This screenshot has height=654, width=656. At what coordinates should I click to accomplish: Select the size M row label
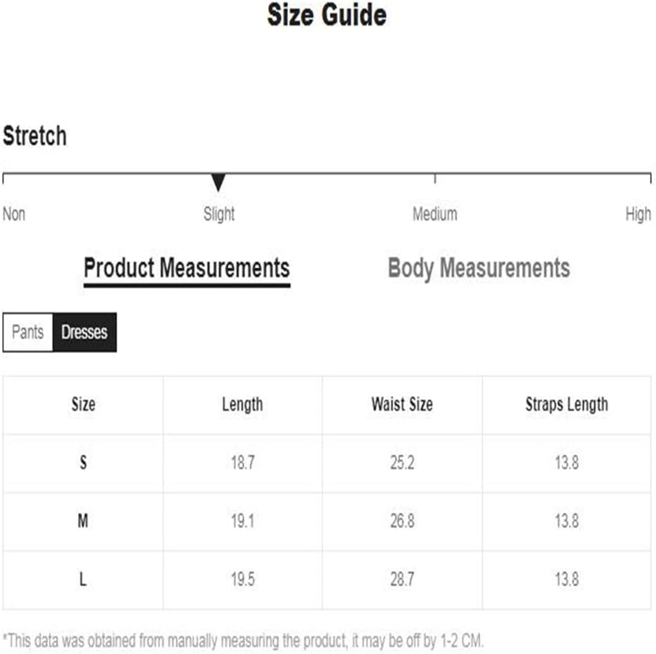pos(83,521)
